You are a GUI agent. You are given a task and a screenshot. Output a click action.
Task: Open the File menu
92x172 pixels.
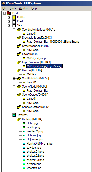(x=4, y=8)
